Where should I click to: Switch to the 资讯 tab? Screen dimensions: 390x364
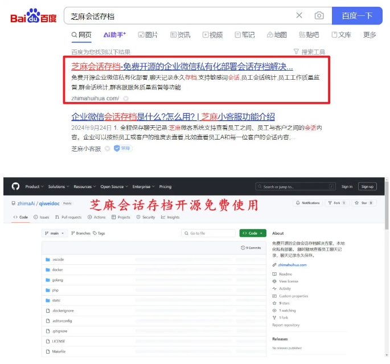pyautogui.click(x=180, y=35)
